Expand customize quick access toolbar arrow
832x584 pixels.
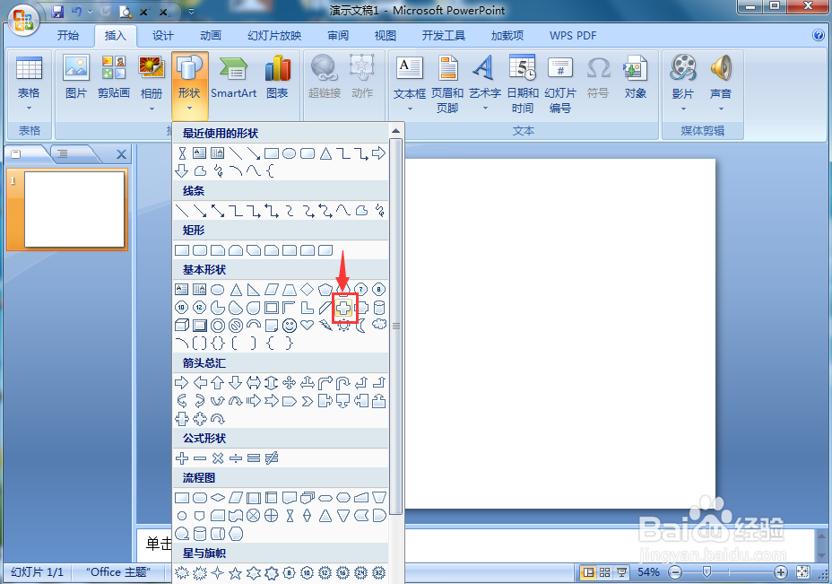(192, 11)
